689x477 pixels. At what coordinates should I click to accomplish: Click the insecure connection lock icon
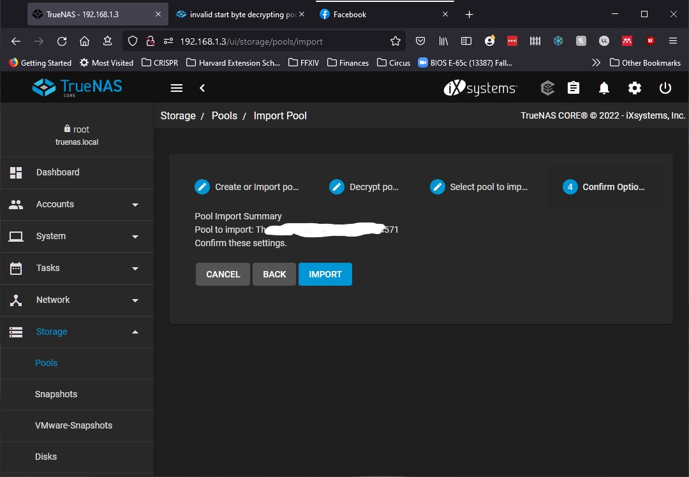pyautogui.click(x=151, y=41)
